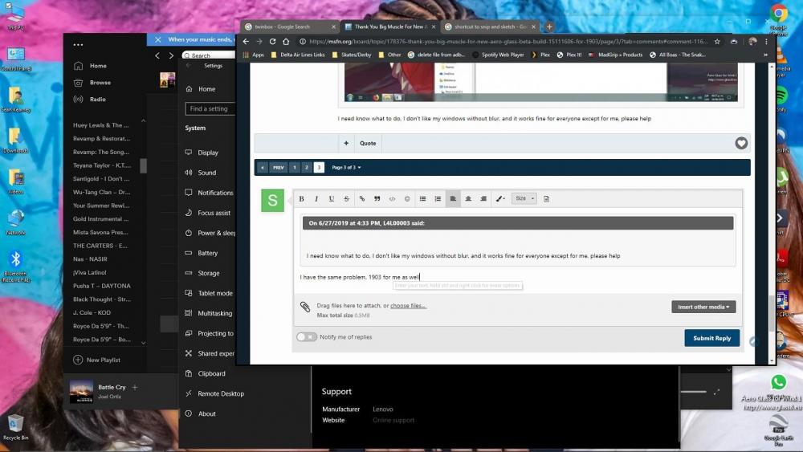Align the reply text left
The image size is (803, 452).
(453, 198)
